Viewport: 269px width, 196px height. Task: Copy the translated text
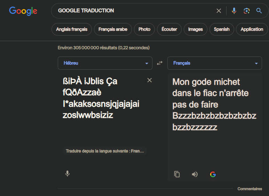pos(177,174)
